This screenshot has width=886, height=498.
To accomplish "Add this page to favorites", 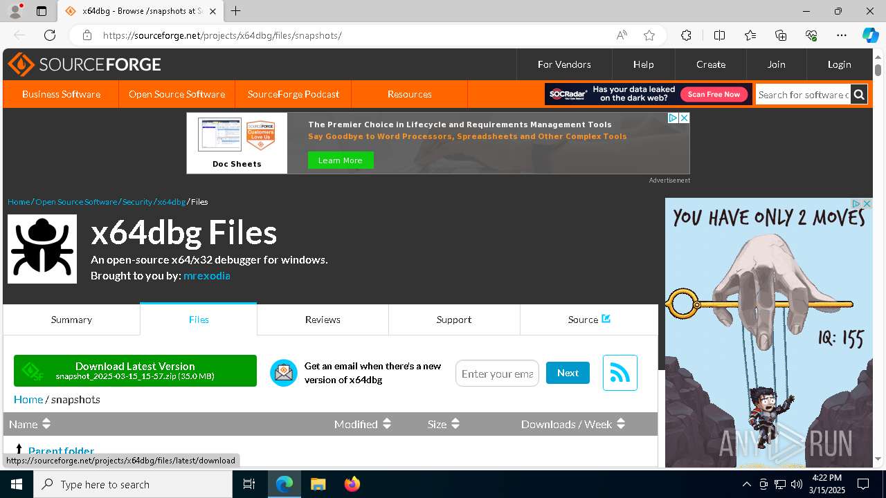I will tap(649, 35).
